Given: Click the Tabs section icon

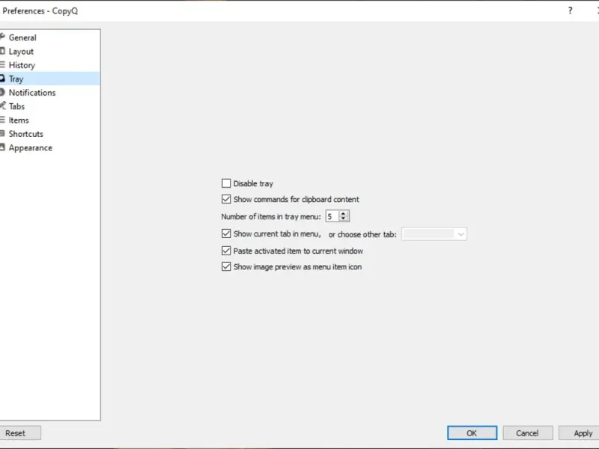Looking at the screenshot, I should coord(2,106).
